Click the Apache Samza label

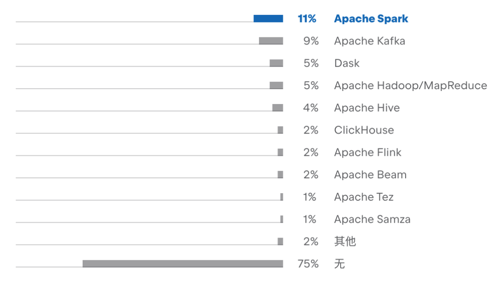click(x=372, y=219)
